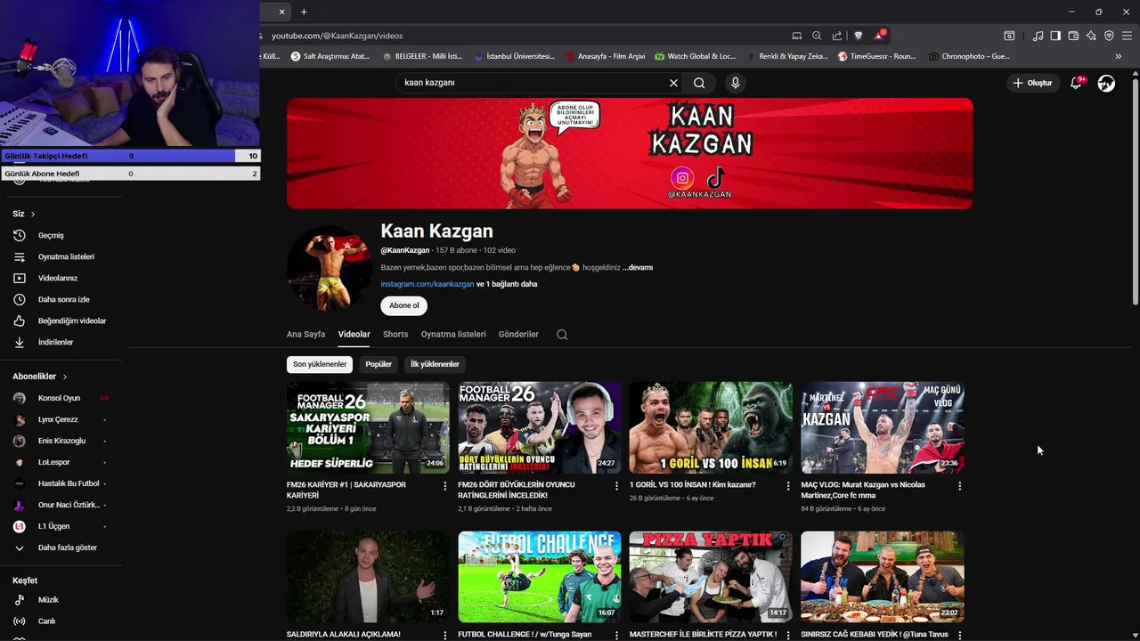Click the Oluştur create button

[1032, 83]
